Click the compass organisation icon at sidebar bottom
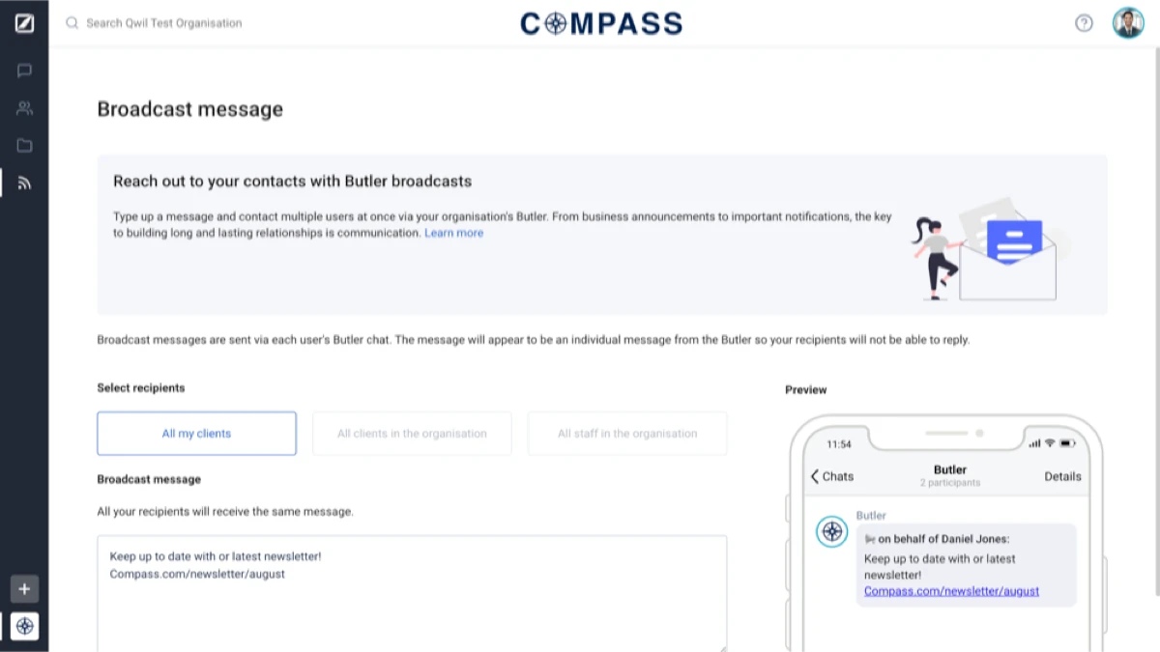Image resolution: width=1160 pixels, height=652 pixels. [24, 627]
